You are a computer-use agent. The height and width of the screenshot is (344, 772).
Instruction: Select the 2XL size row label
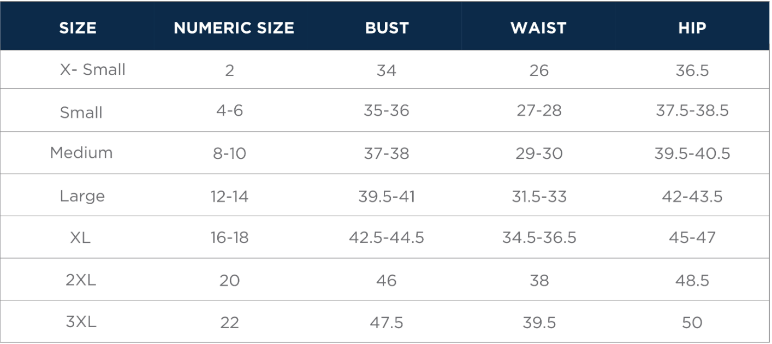click(81, 280)
